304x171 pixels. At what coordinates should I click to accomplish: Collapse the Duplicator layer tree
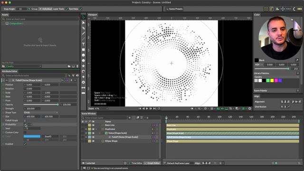coord(96,129)
